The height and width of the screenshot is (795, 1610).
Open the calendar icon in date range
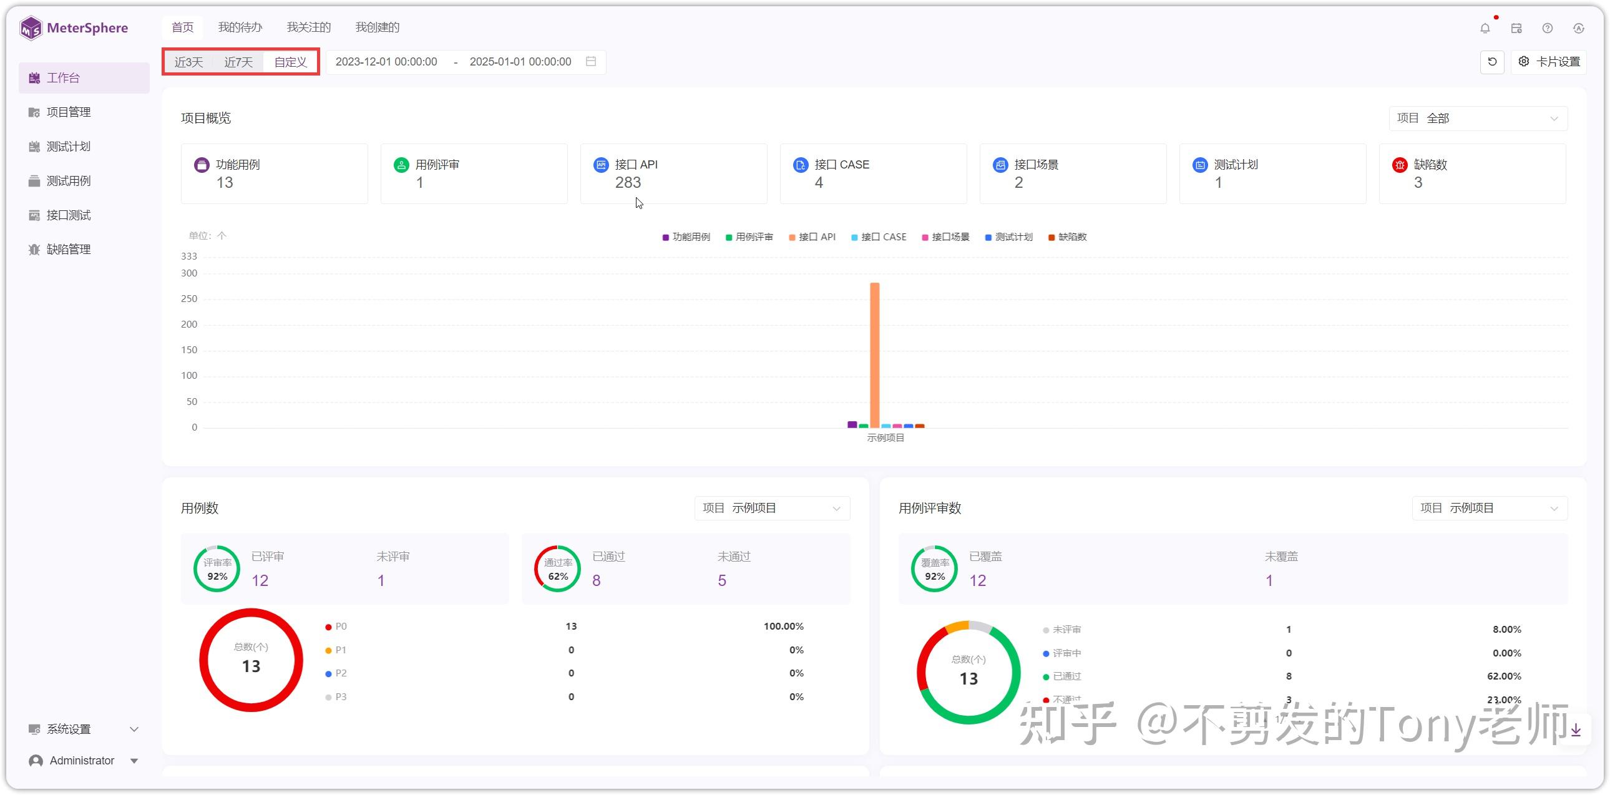590,61
